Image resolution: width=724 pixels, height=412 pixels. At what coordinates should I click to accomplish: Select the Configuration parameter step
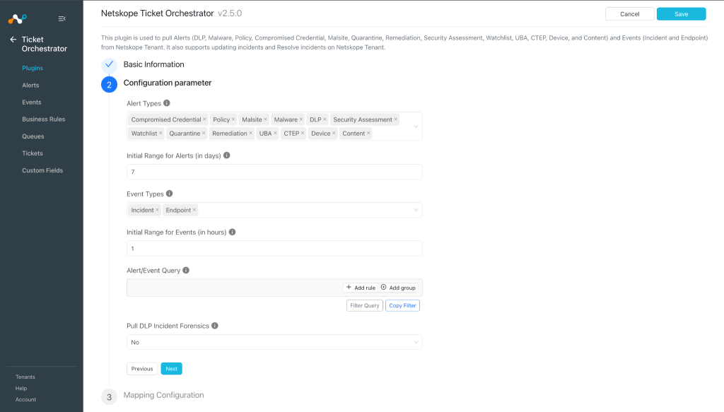[x=167, y=83]
